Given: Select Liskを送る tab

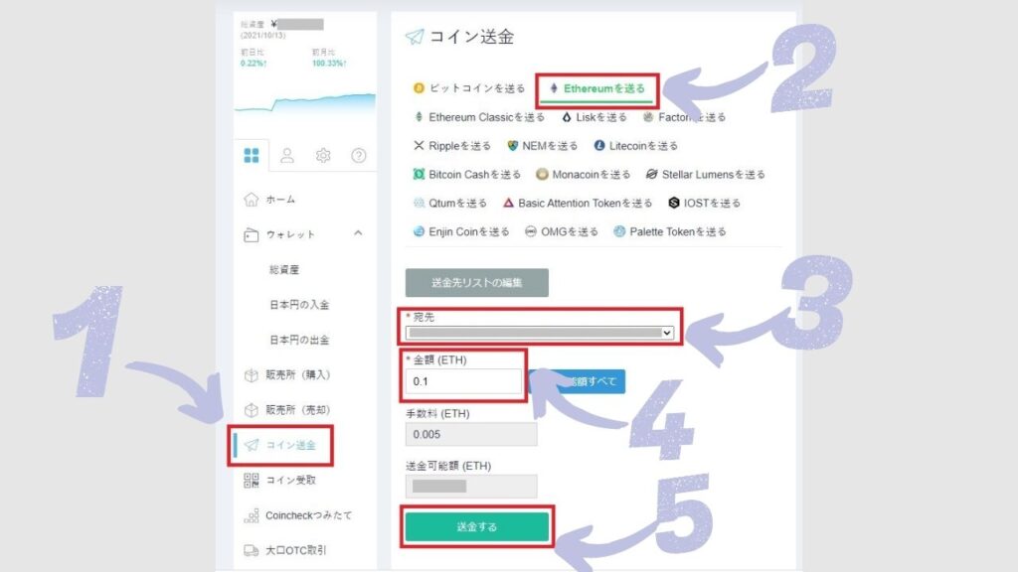Looking at the screenshot, I should 594,117.
